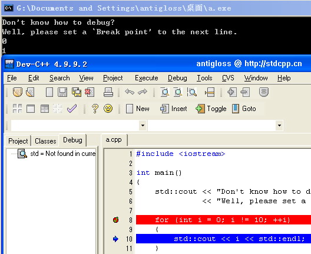Click the yellow question mark Help icon
Screen dimensions: 311x254
point(95,109)
